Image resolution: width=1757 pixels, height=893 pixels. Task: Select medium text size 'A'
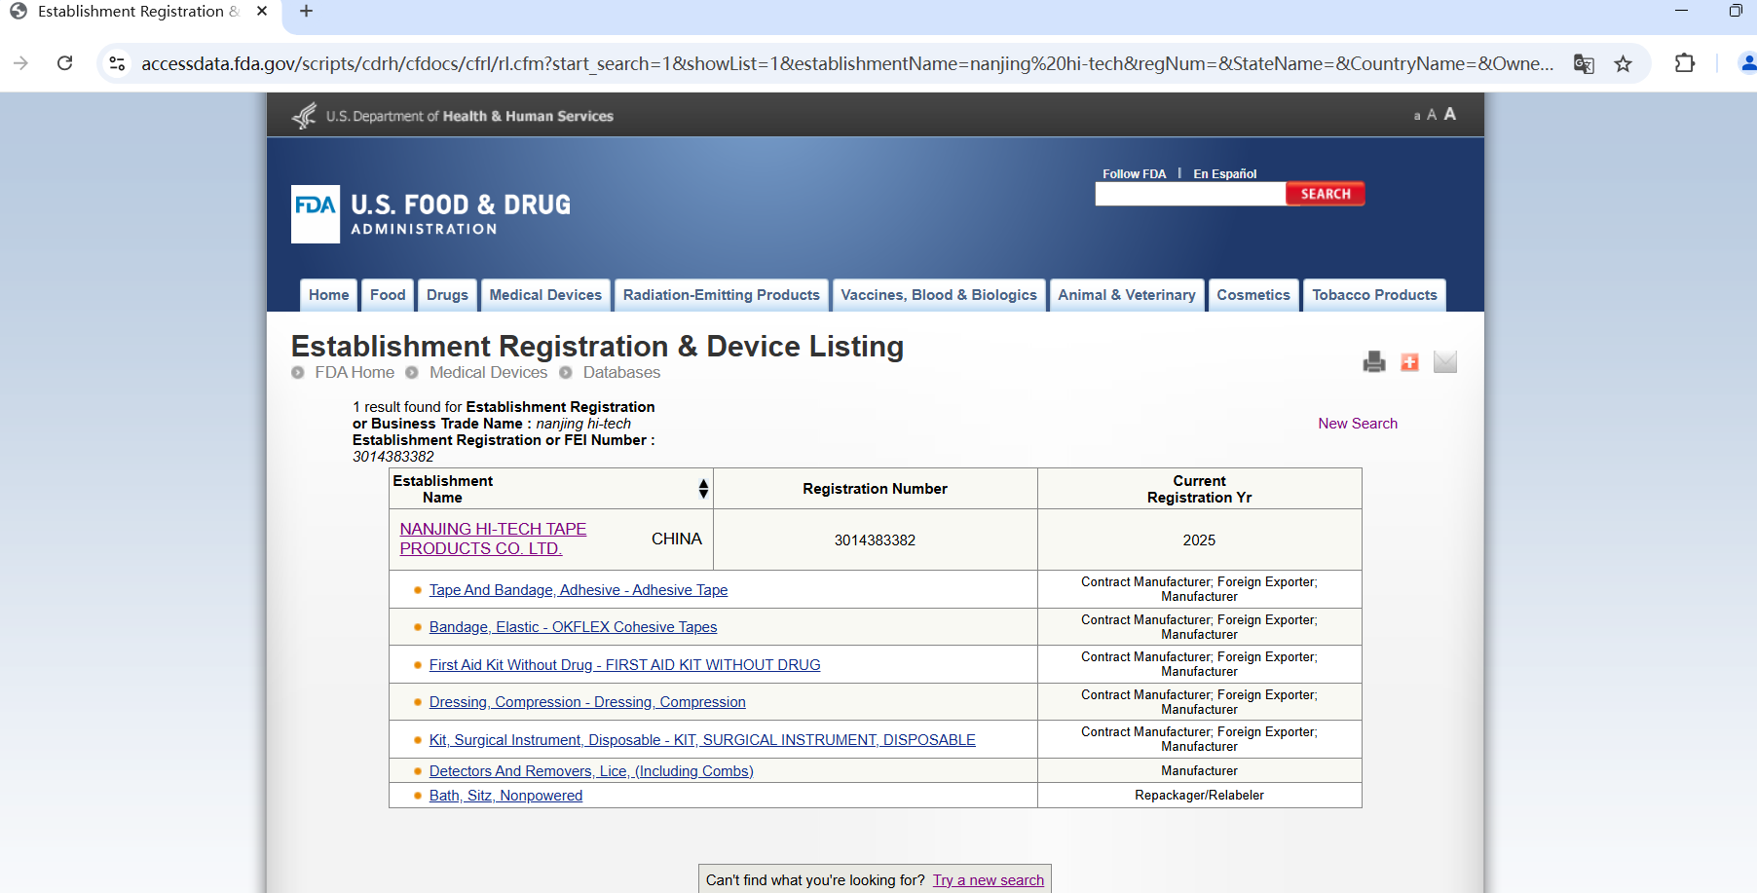point(1432,115)
